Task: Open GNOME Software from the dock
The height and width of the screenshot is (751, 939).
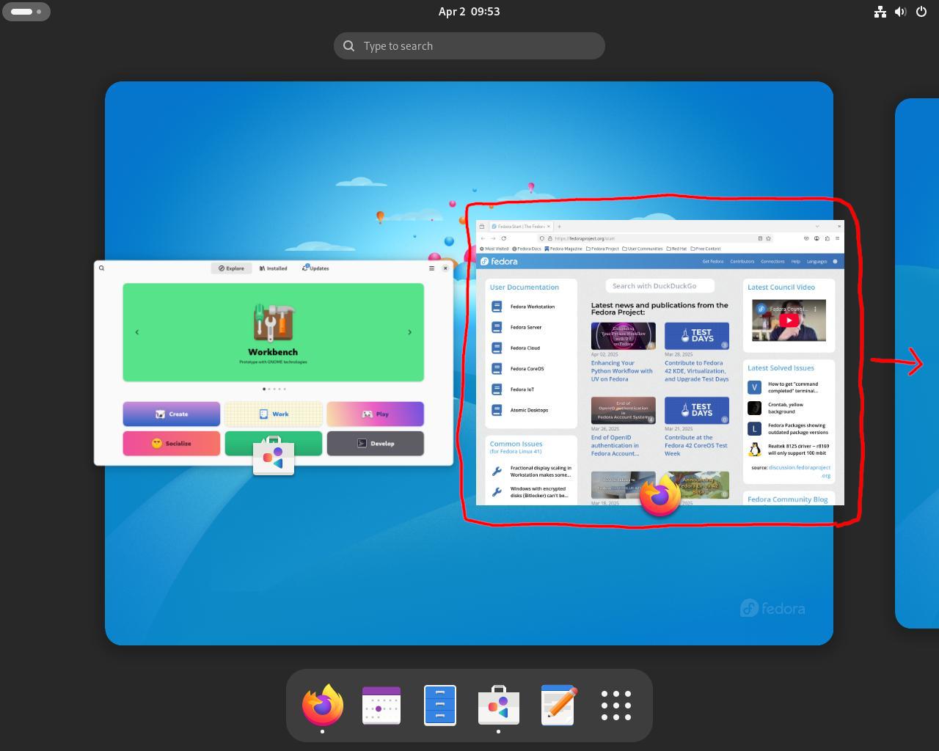Action: tap(499, 706)
